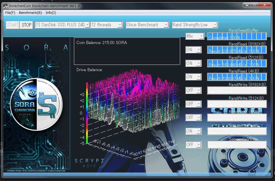Open the ON dropdown for SequentialRead
Screen dimensions: 275x181
click(193, 131)
